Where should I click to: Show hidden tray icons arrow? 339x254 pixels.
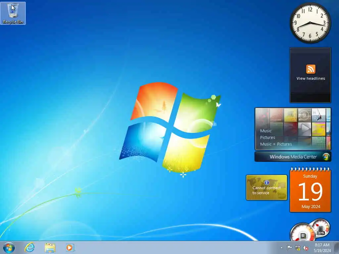point(281,248)
